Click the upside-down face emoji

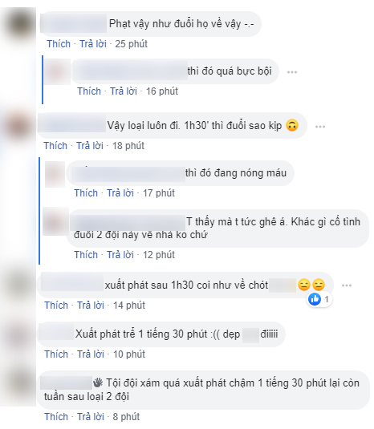tap(292, 126)
